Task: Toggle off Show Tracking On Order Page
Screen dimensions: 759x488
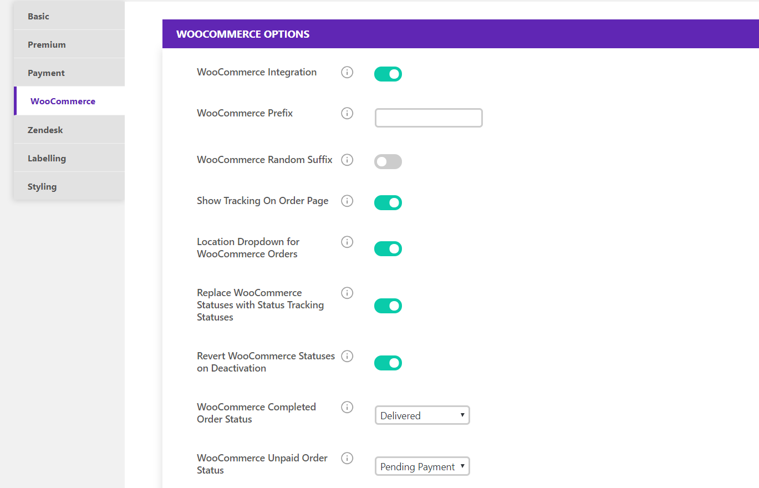Action: pos(388,203)
